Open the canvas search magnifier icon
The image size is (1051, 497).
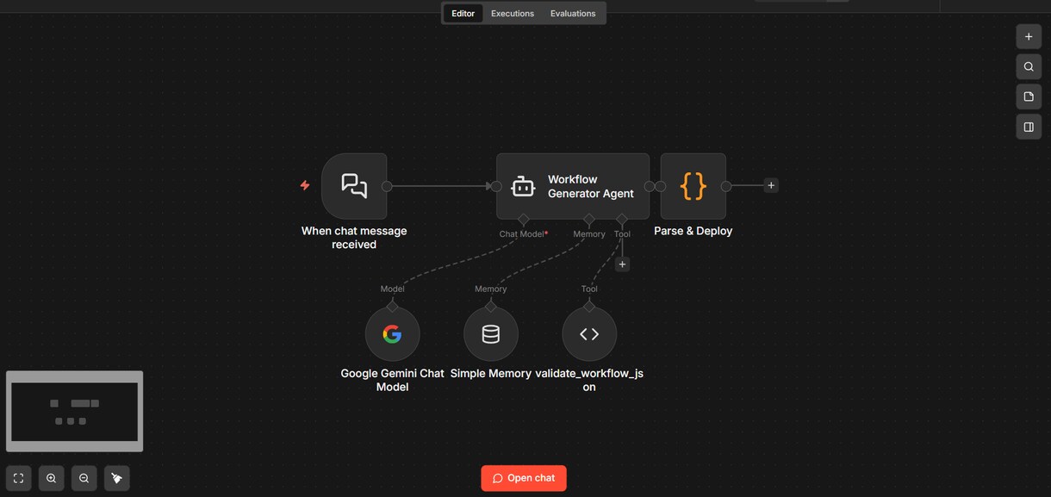pos(1029,67)
